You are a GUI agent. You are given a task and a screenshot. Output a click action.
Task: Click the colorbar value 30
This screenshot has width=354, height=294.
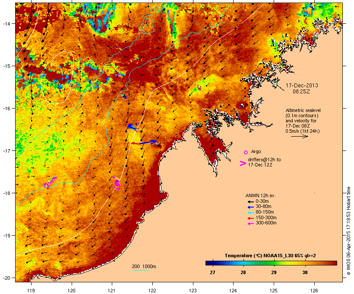click(305, 272)
